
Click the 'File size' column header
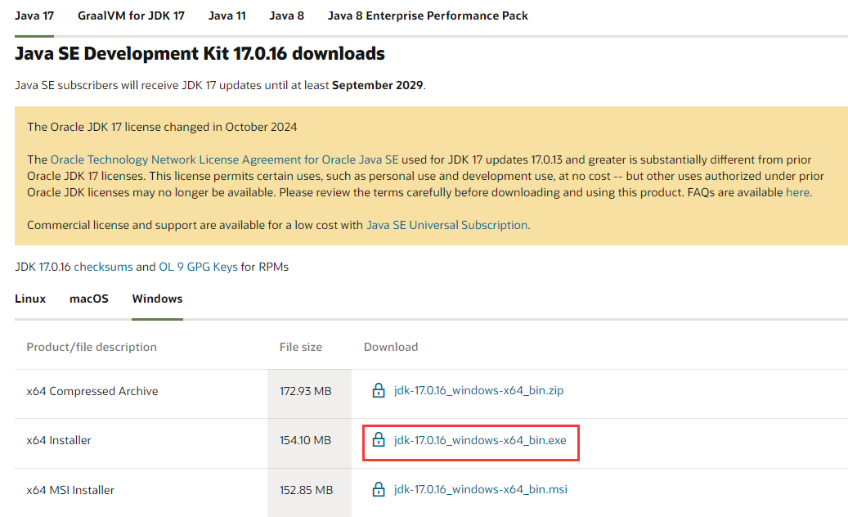(x=301, y=347)
